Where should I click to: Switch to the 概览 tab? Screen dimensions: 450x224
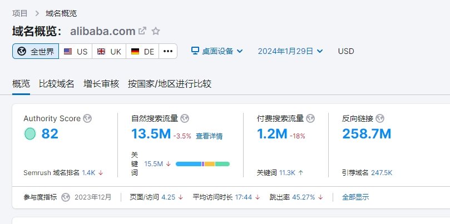pyautogui.click(x=21, y=84)
